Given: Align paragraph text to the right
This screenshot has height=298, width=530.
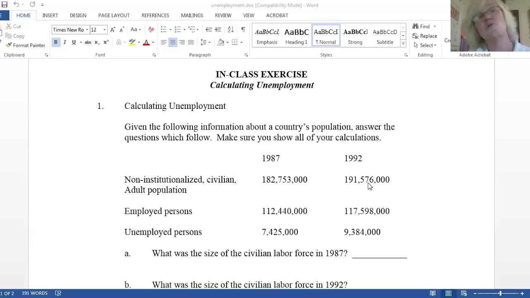Looking at the screenshot, I should [182, 42].
